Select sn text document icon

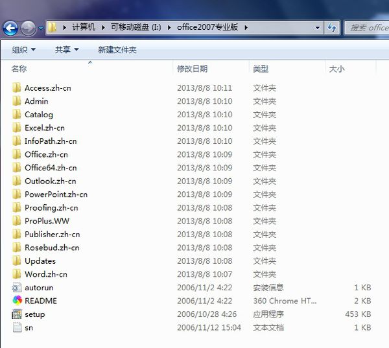[17, 327]
